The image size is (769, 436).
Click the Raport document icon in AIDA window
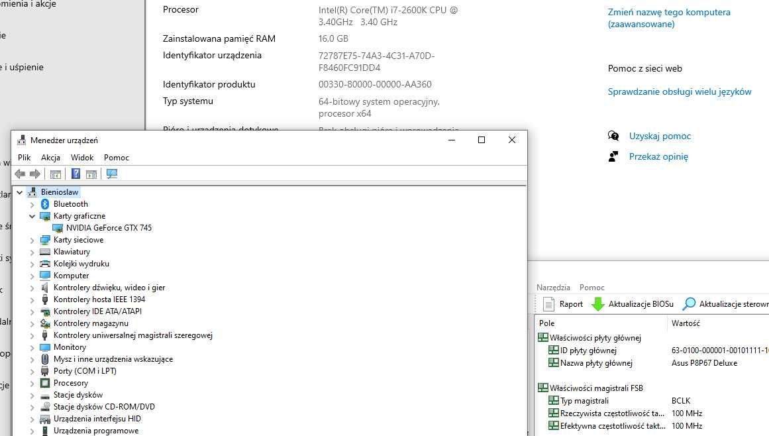point(549,304)
